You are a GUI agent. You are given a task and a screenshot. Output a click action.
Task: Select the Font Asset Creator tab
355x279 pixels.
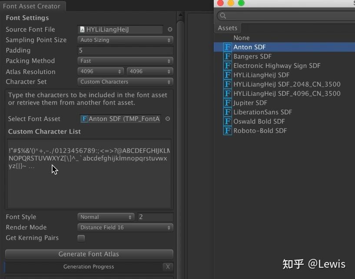[33, 6]
